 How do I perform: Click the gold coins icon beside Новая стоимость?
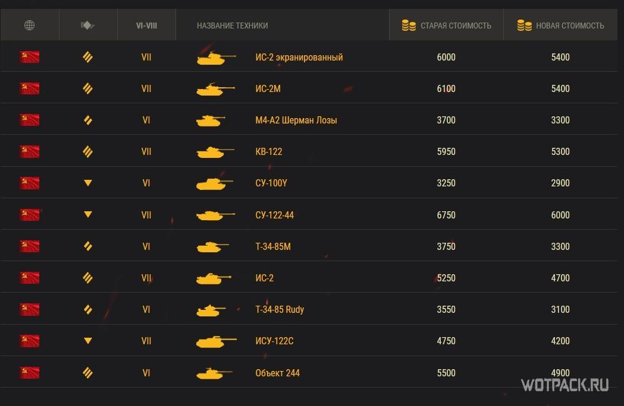(524, 26)
